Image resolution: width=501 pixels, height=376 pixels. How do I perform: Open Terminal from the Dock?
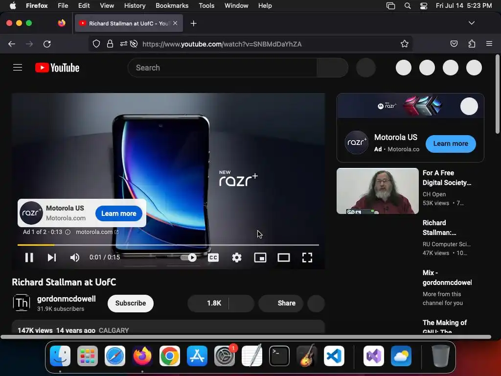click(279, 356)
